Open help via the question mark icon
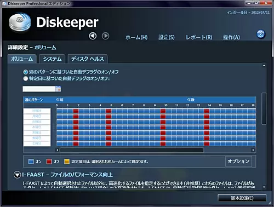Viewport: 274px width, 207px height. [261, 34]
